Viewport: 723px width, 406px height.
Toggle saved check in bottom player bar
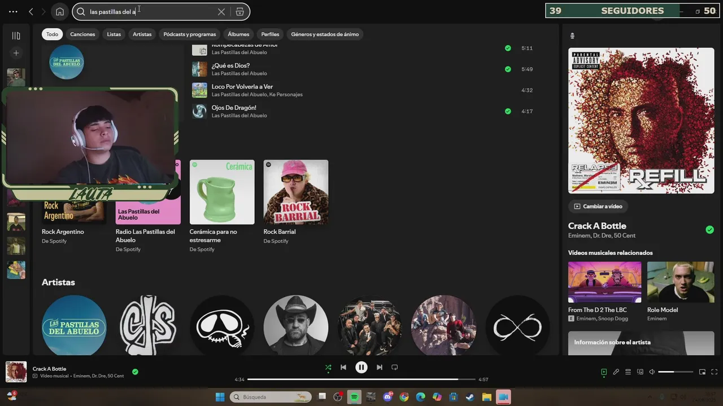pos(135,372)
